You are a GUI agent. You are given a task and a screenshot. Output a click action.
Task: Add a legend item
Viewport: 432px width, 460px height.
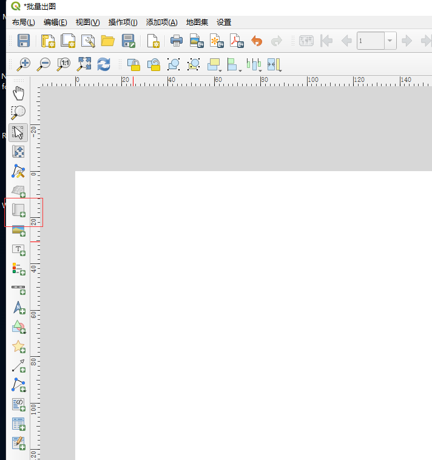click(x=18, y=269)
